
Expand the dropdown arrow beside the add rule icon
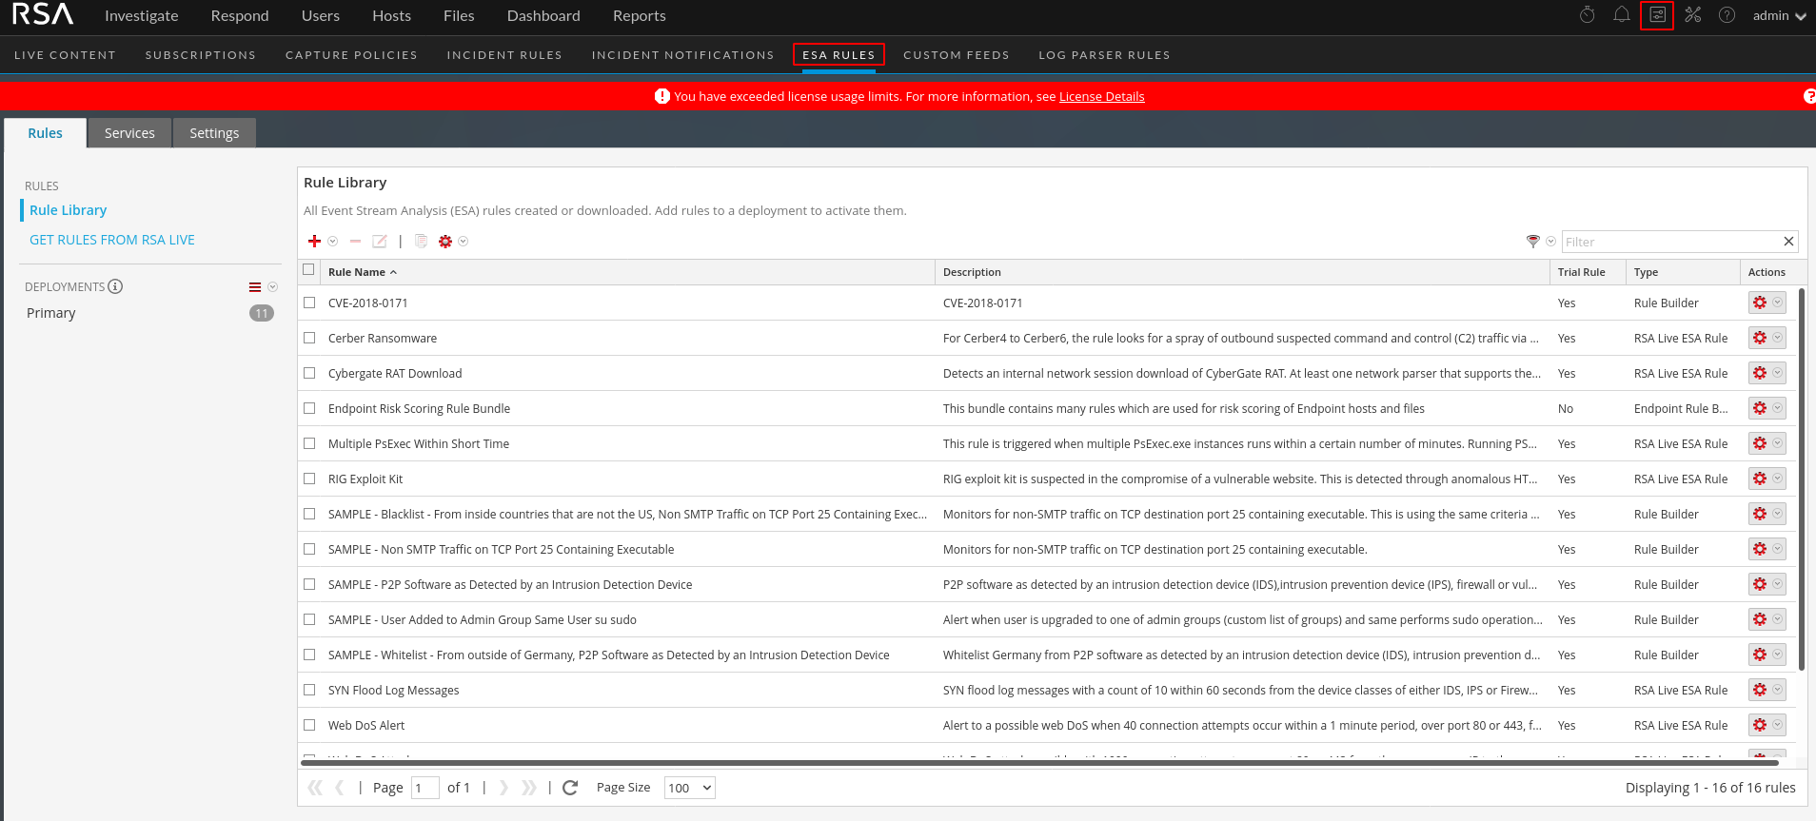point(333,242)
